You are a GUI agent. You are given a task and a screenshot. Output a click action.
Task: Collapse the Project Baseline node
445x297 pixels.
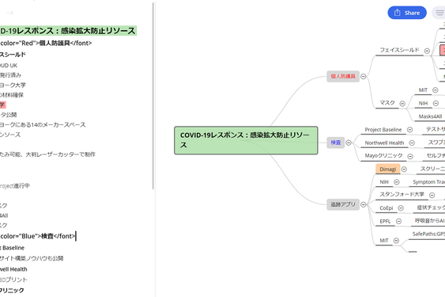coord(409,130)
